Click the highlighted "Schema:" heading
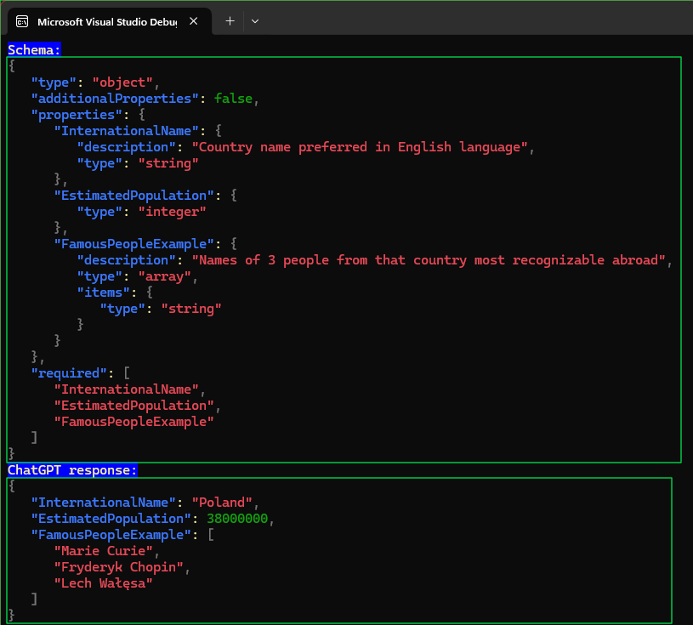The image size is (693, 625). tap(34, 49)
